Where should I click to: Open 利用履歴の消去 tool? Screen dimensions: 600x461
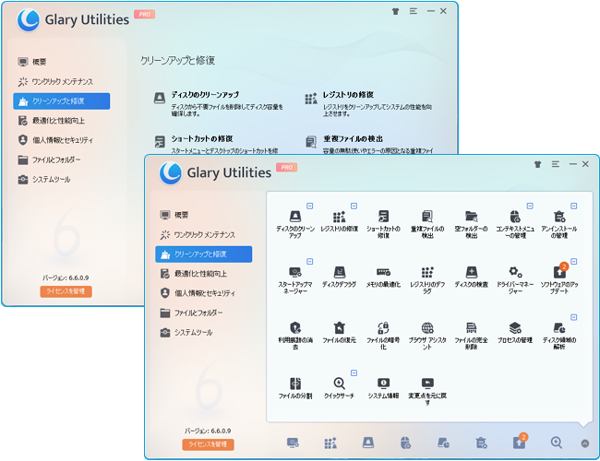295,336
